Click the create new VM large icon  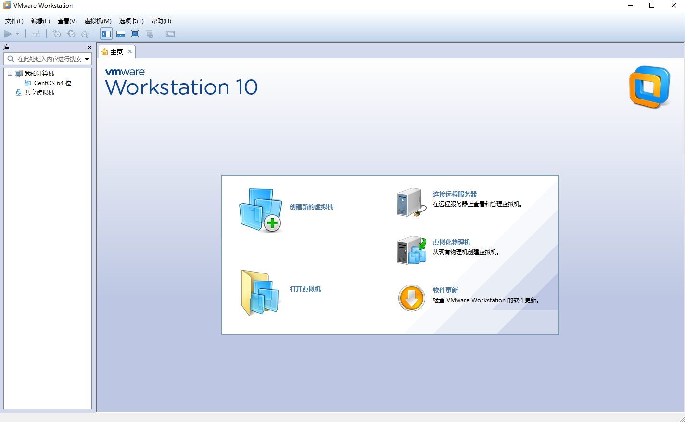point(261,210)
